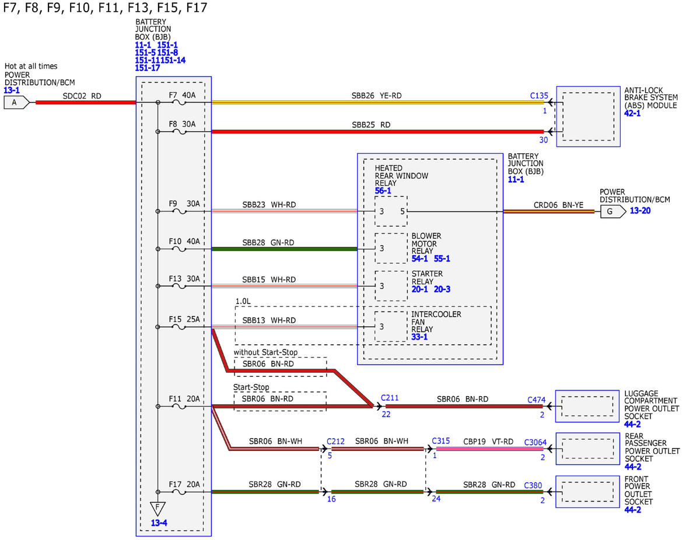Click the 33-1 intercooler fan link

(x=419, y=337)
